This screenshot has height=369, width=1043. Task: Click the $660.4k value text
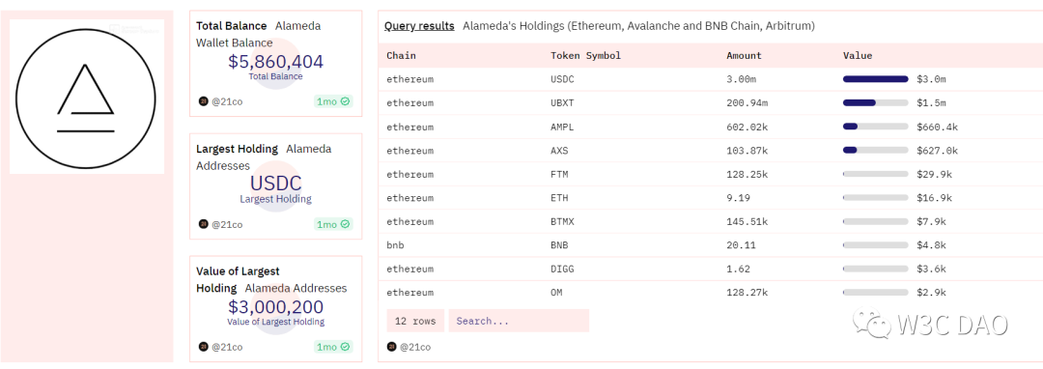(937, 127)
